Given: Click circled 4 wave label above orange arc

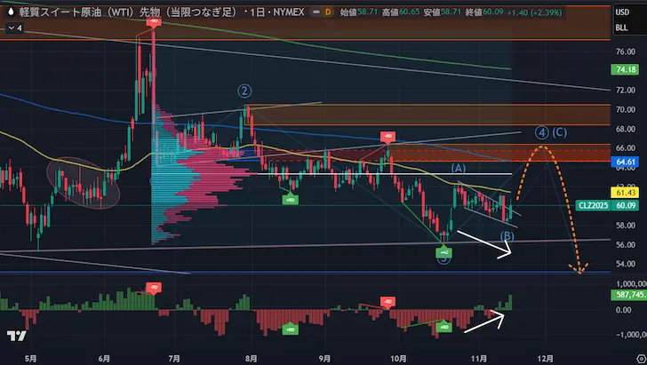Looking at the screenshot, I should [x=540, y=133].
